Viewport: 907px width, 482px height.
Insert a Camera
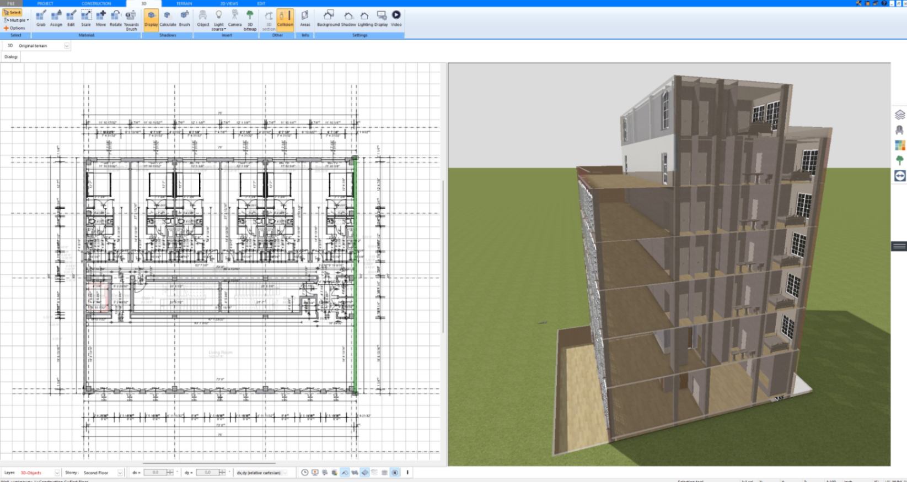click(x=235, y=18)
